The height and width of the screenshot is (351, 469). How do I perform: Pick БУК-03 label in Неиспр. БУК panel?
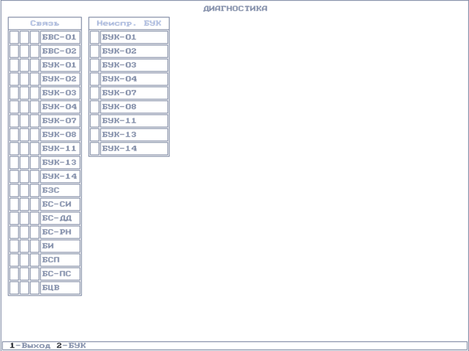click(x=134, y=65)
